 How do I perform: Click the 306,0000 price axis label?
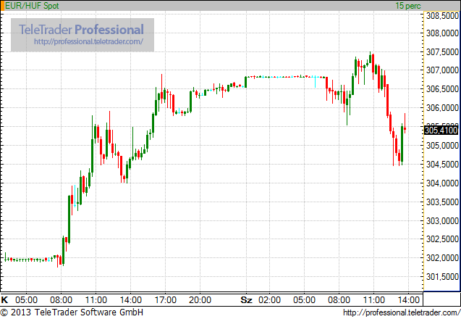(x=442, y=108)
